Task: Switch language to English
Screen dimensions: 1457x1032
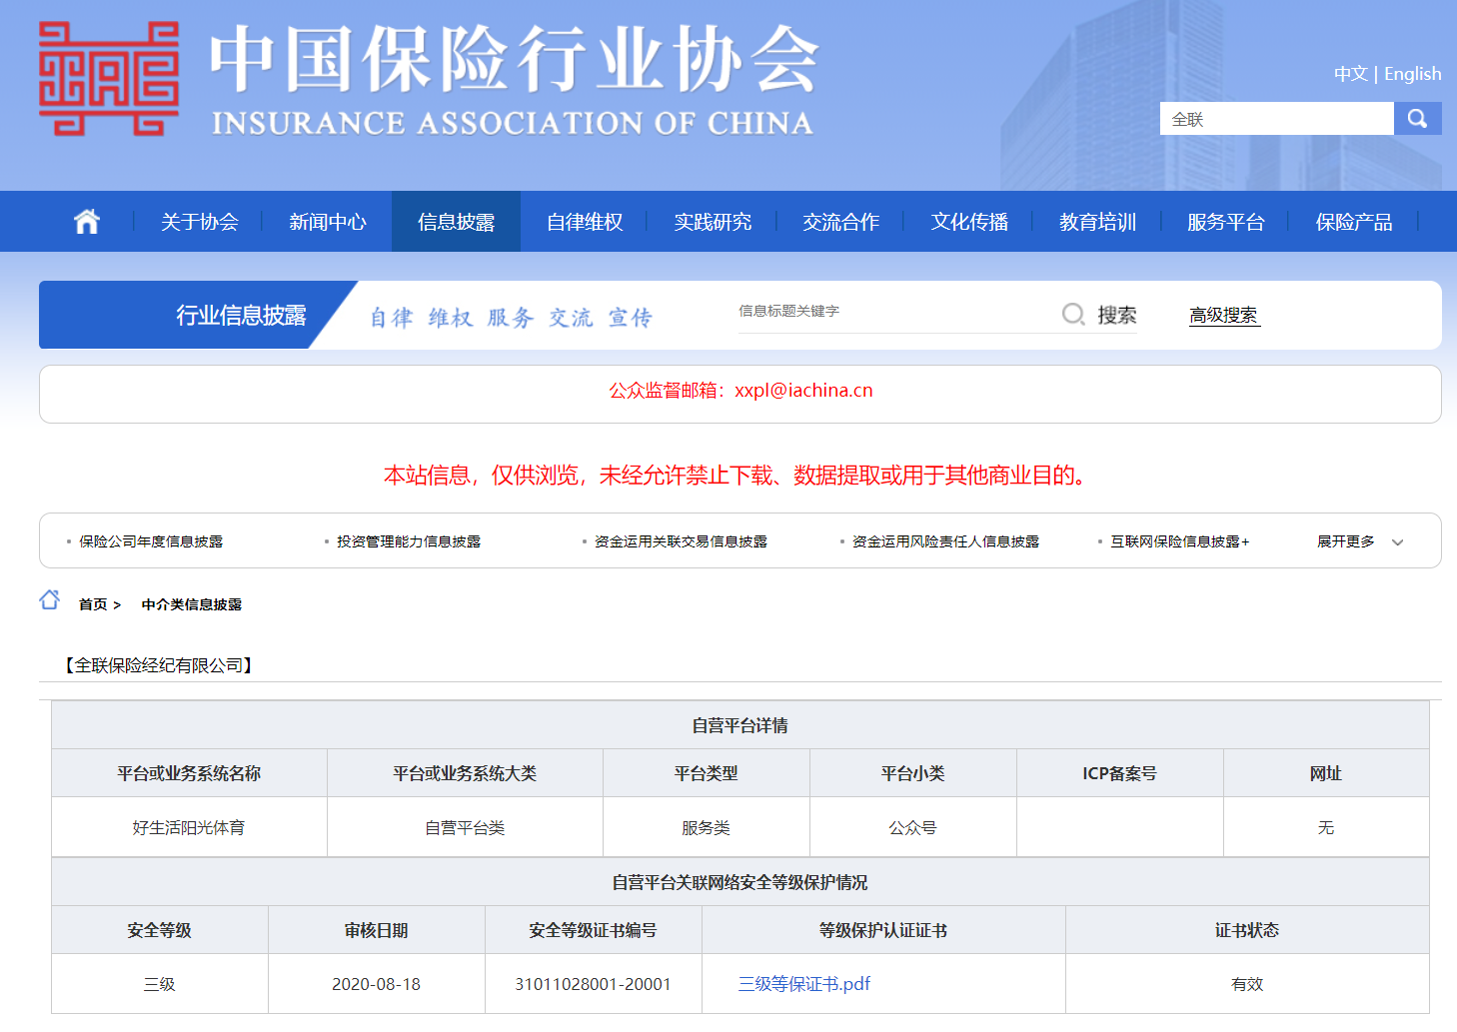Action: point(1412,74)
